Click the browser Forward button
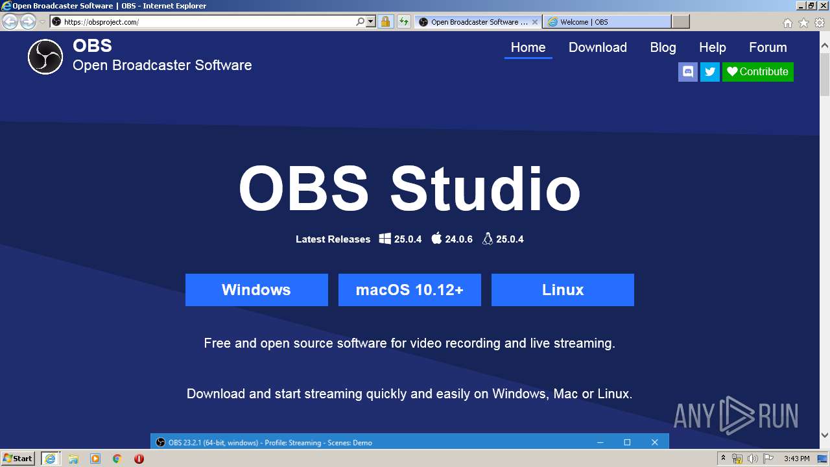The height and width of the screenshot is (467, 830). [27, 22]
